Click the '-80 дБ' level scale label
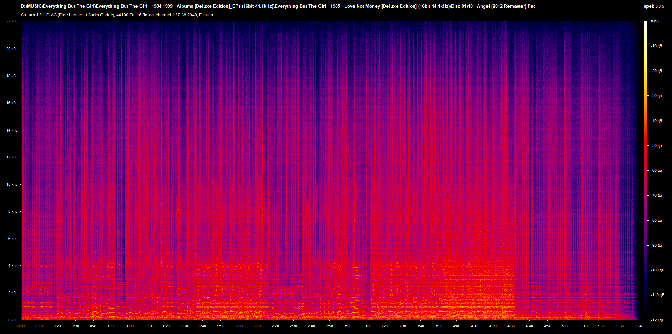Image resolution: width=672 pixels, height=334 pixels. [x=656, y=220]
